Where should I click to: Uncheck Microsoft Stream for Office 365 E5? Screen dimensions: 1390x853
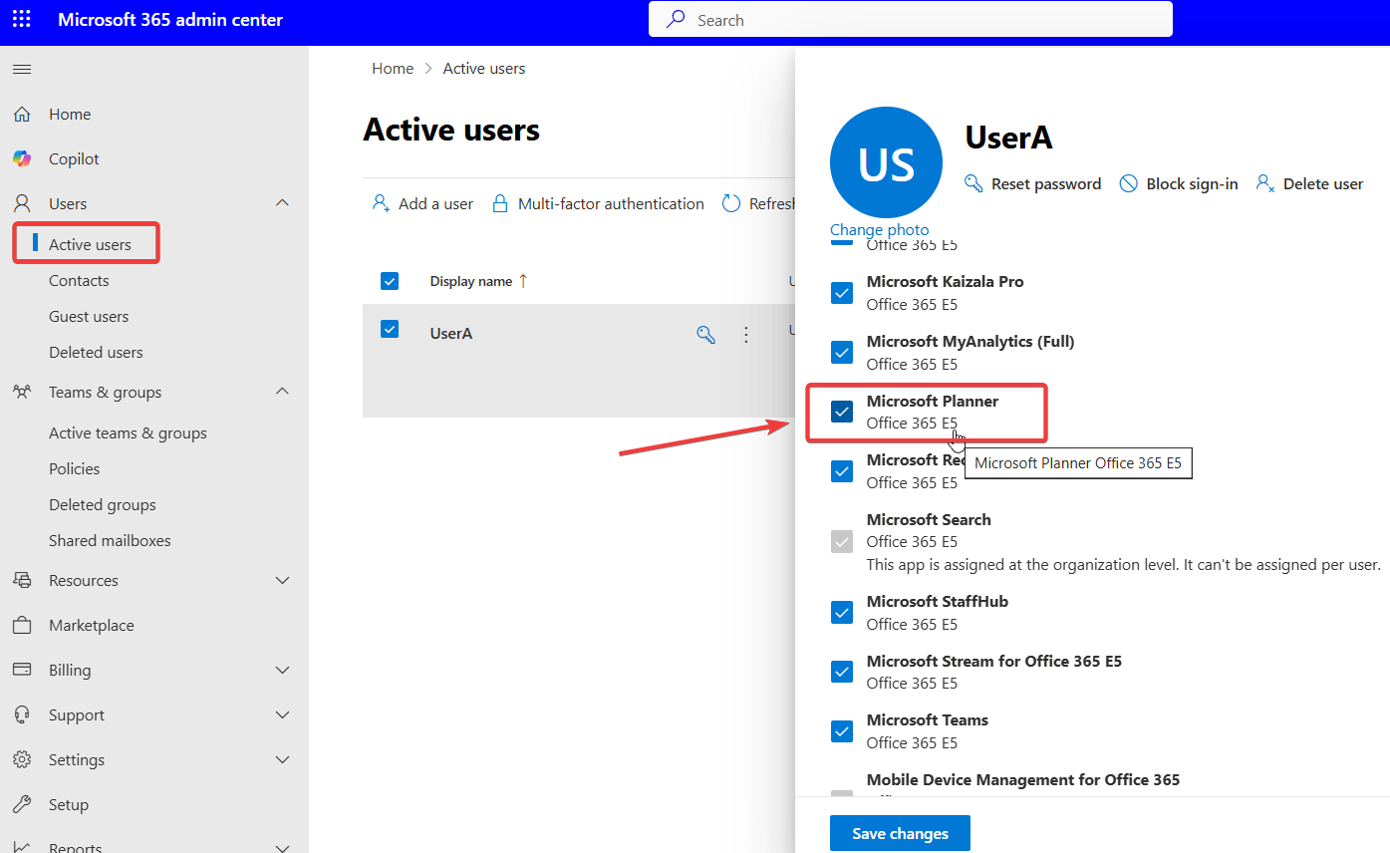click(x=842, y=672)
